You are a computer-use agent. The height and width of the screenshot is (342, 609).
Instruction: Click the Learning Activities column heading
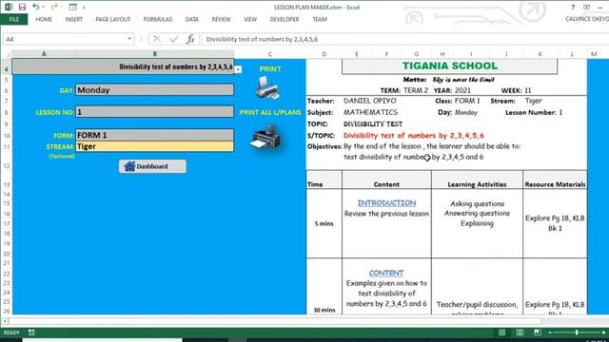[x=477, y=184]
